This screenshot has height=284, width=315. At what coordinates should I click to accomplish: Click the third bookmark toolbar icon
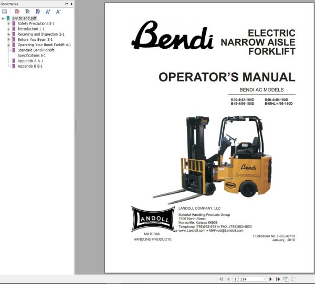38,12
